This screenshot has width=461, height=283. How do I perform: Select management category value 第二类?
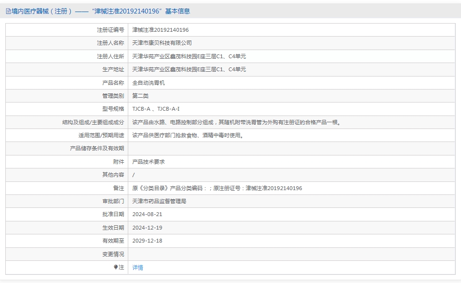(x=140, y=96)
